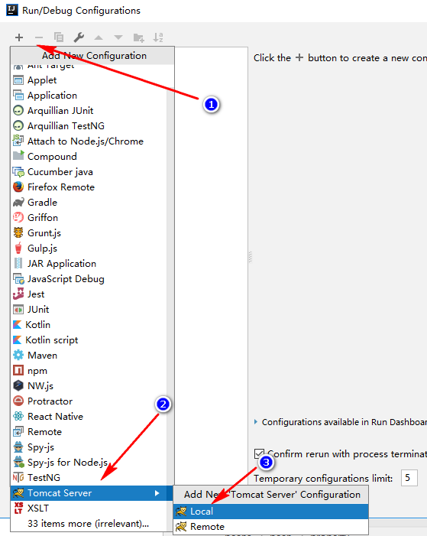Click the Sort Configurations alphabetically icon

(158, 37)
